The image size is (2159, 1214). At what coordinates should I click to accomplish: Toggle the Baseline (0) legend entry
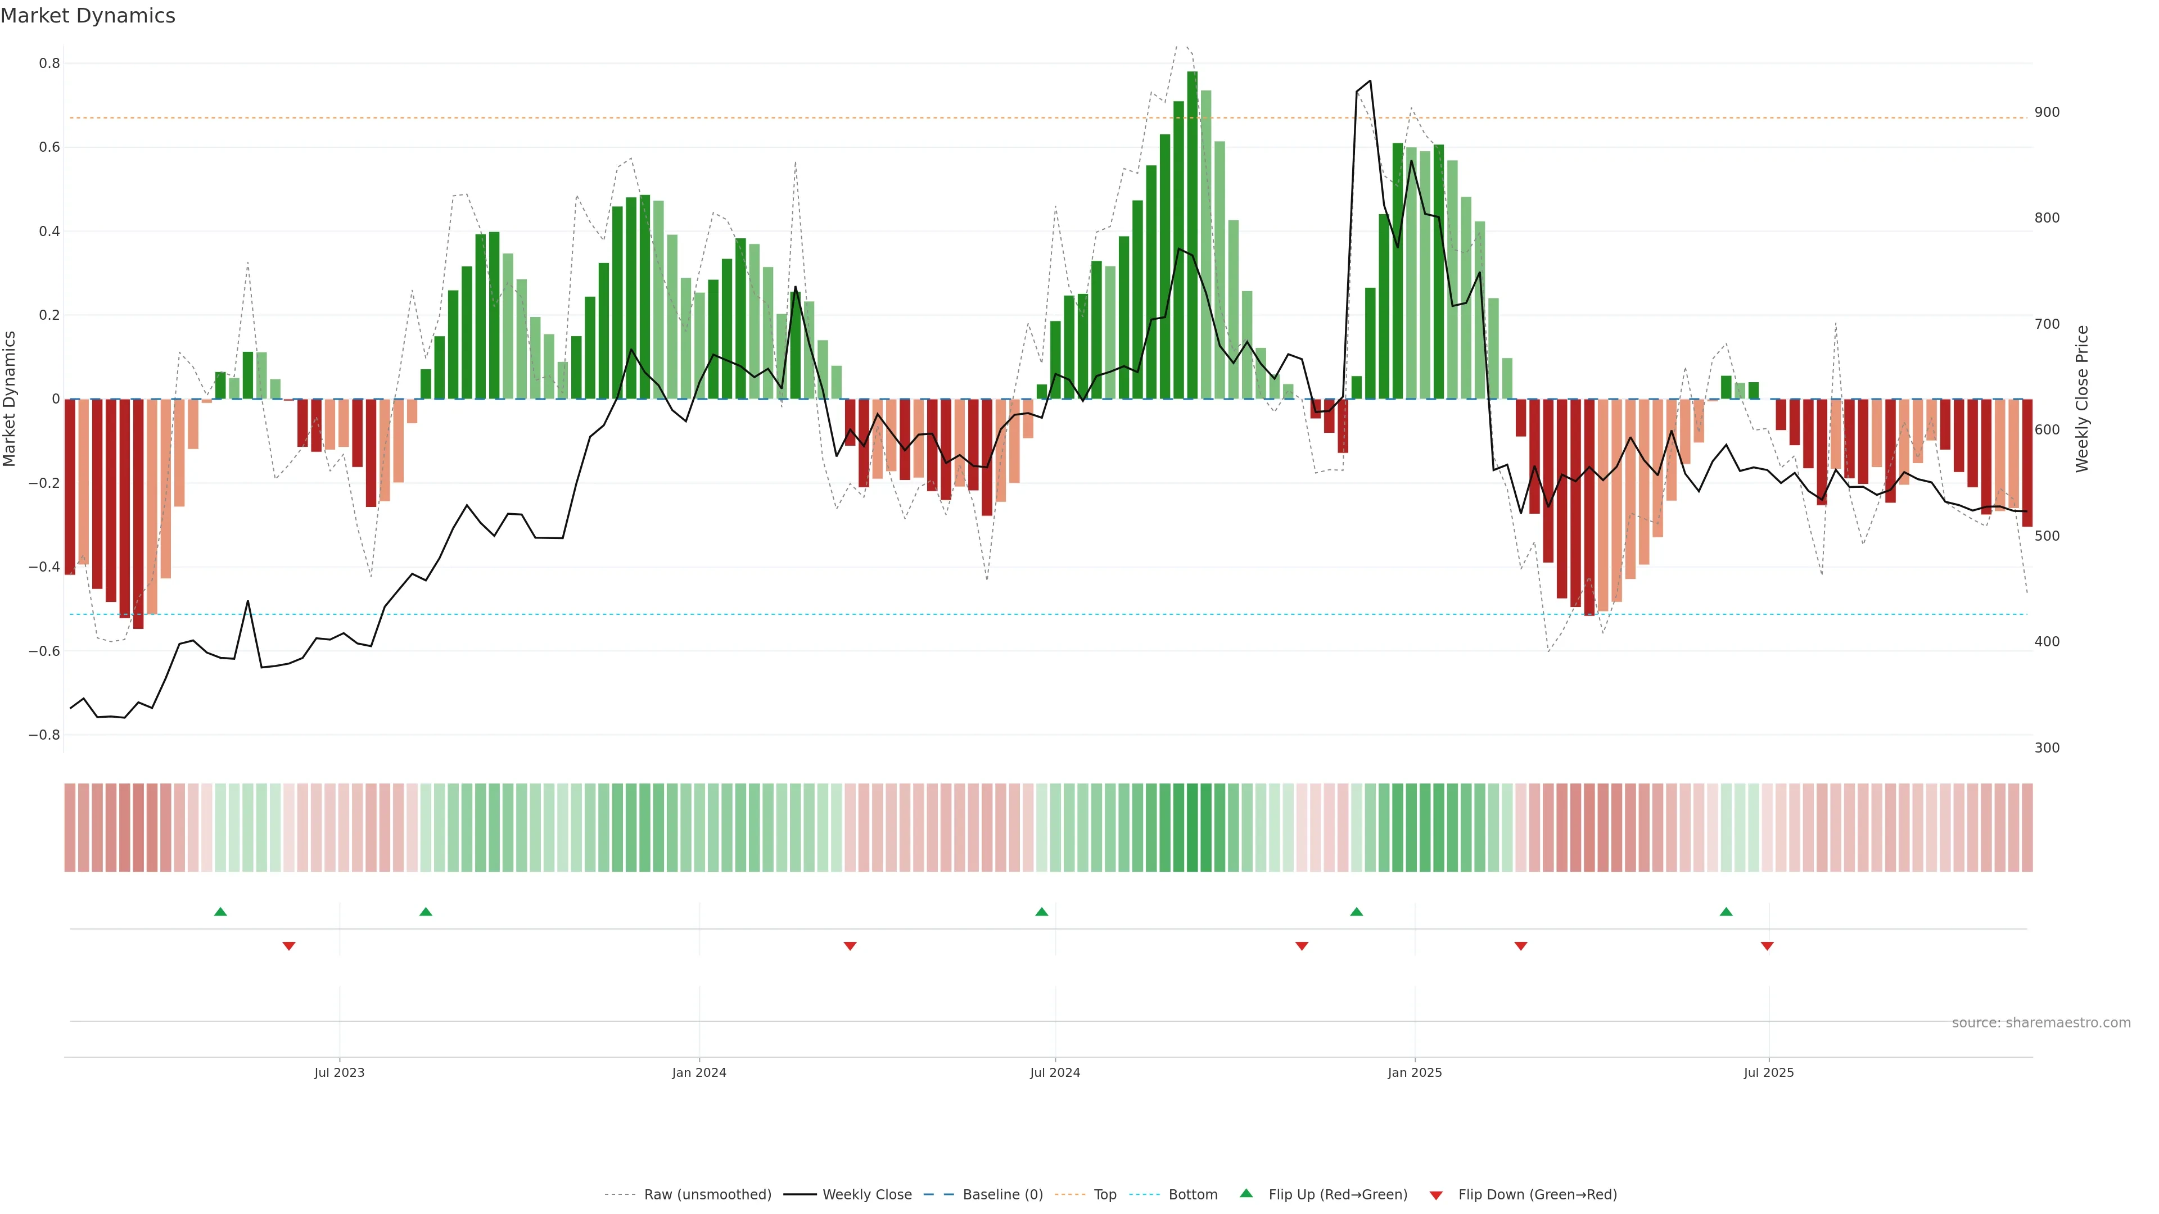[x=1002, y=1195]
